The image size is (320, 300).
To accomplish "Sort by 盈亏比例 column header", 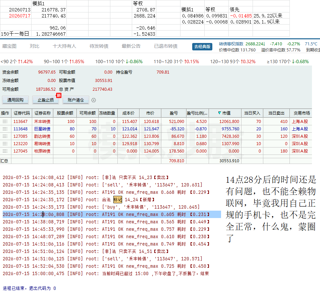I will coord(197,113).
